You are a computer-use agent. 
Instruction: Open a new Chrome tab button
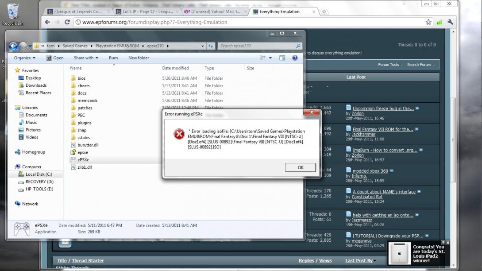point(324,12)
